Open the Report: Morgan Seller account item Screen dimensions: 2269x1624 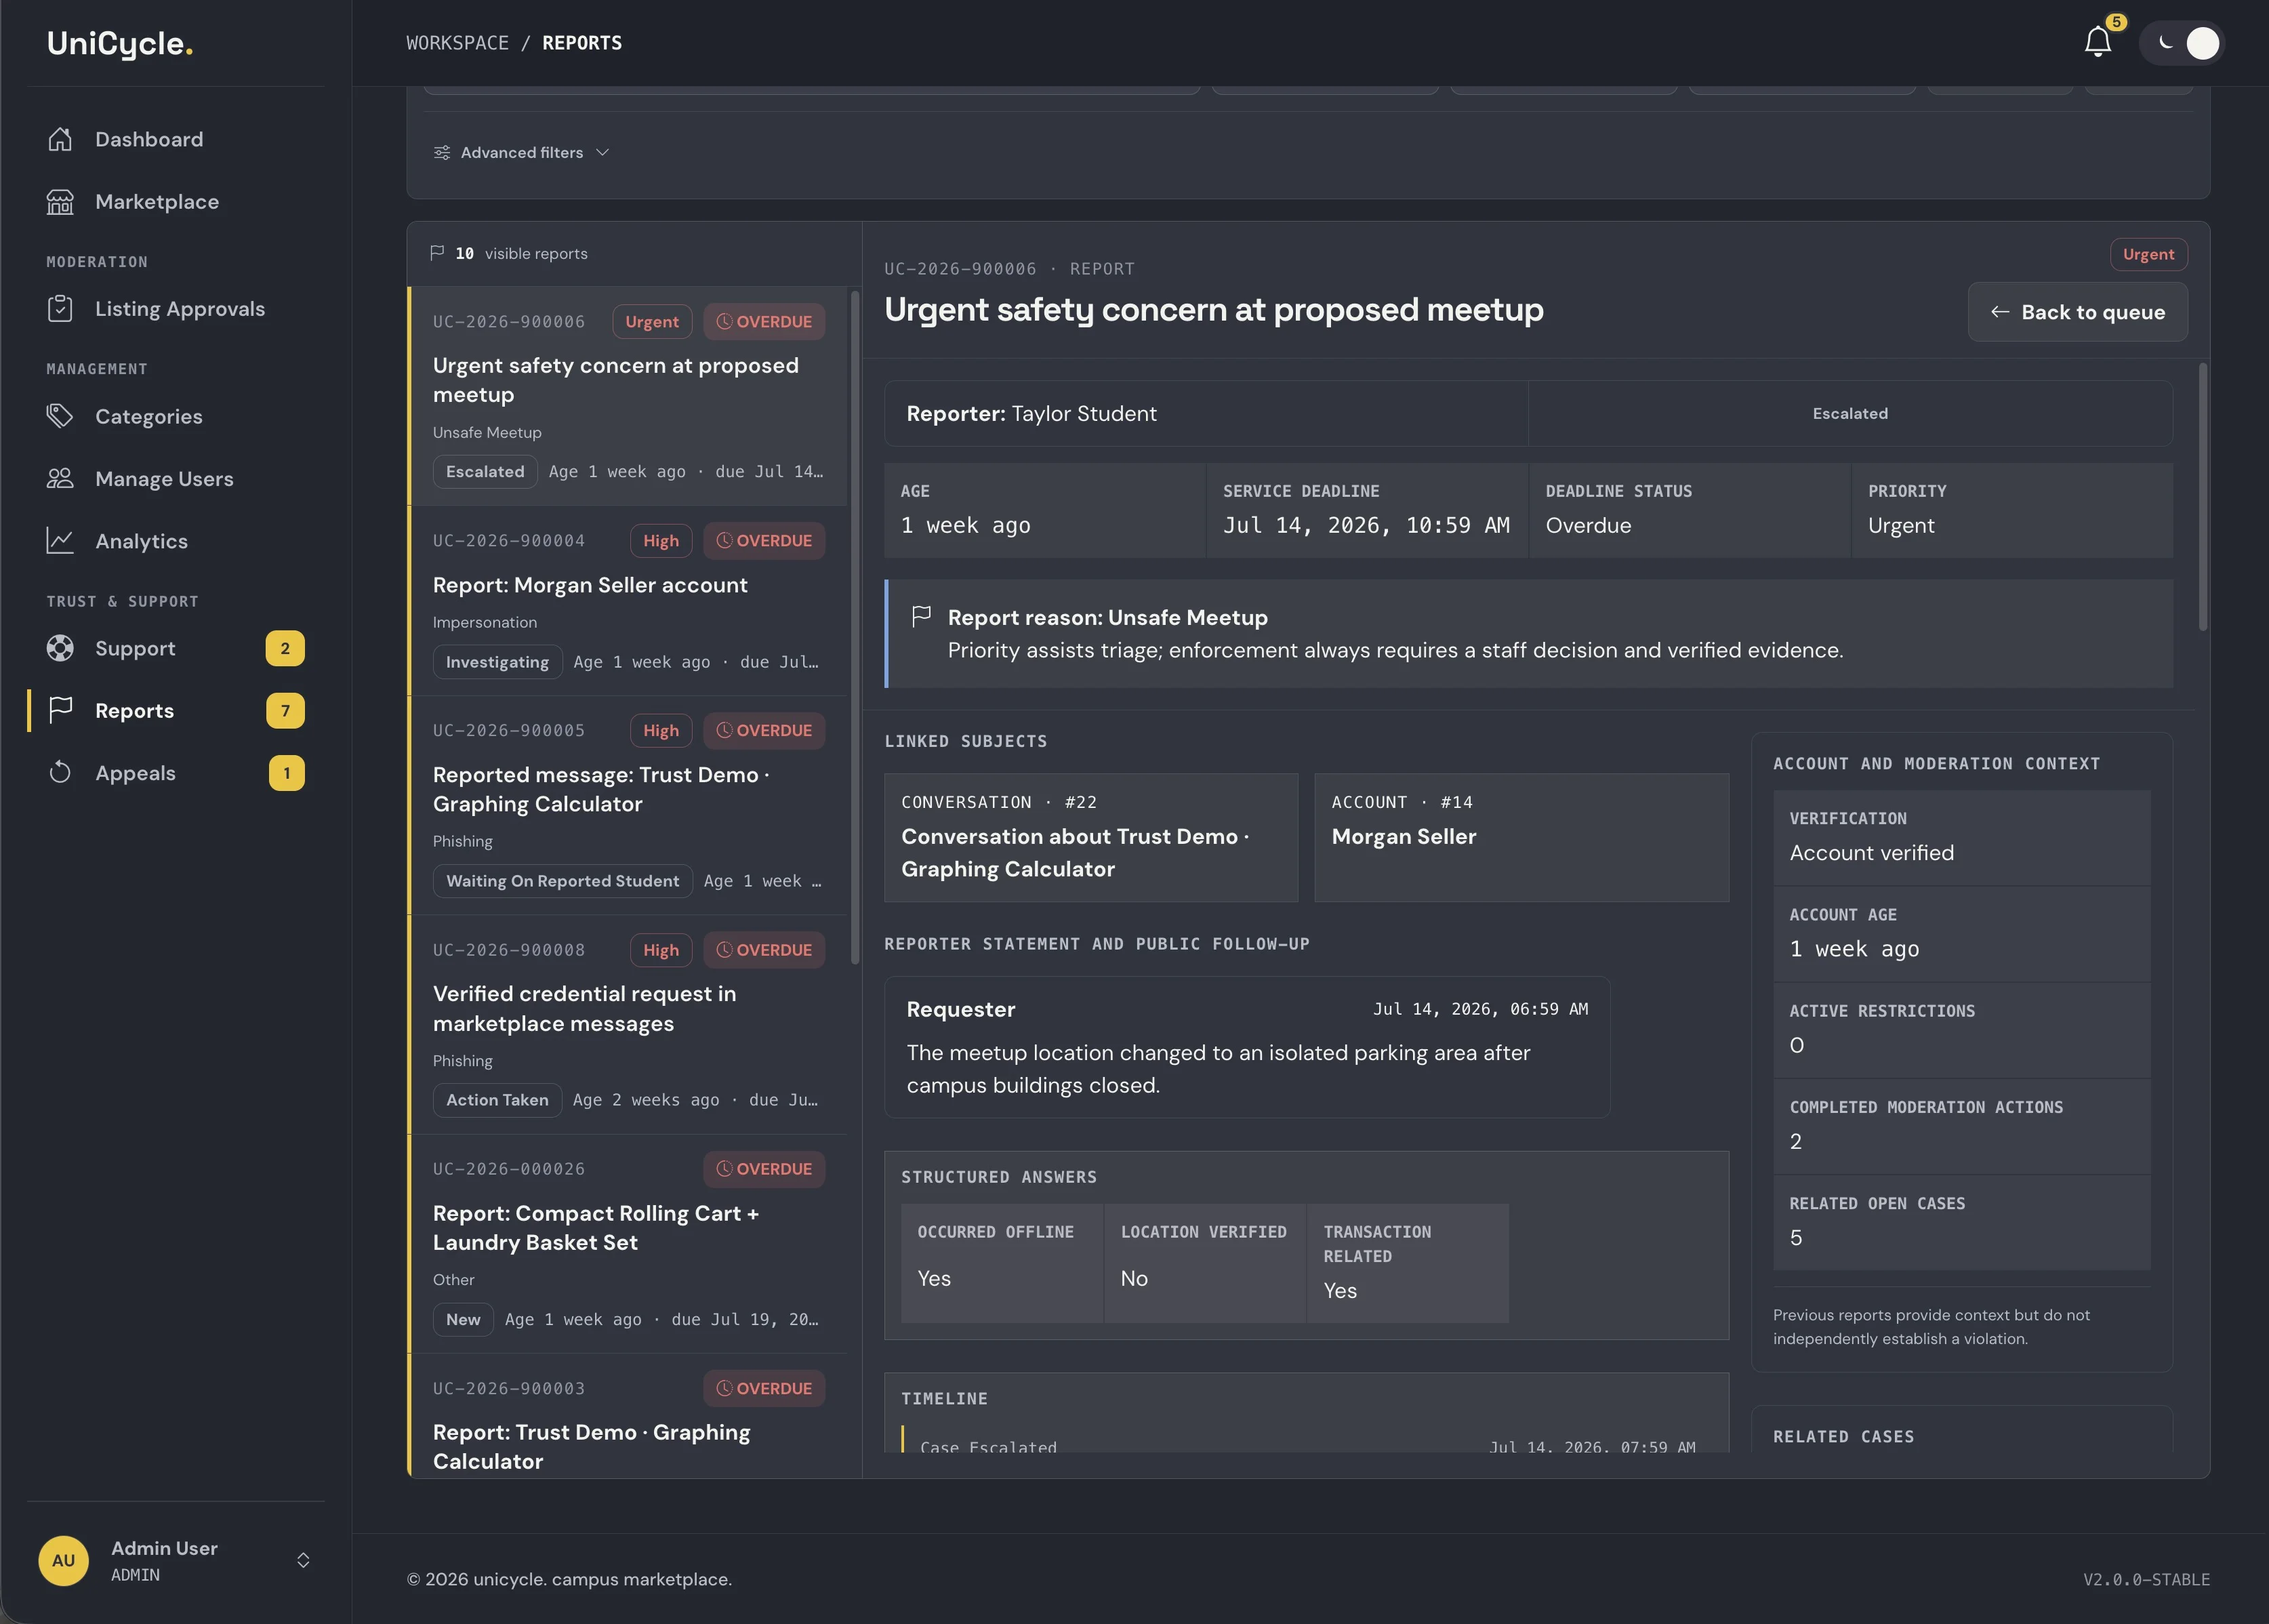[x=629, y=601]
